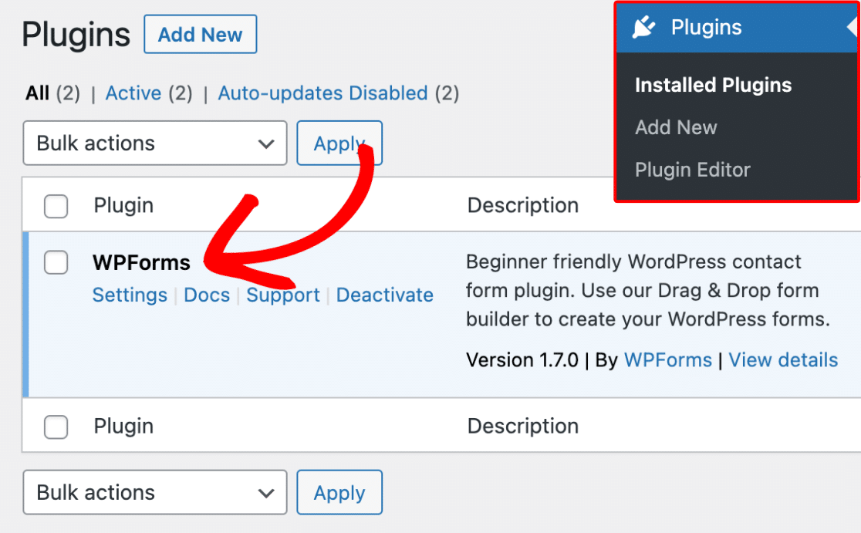Click View details for WPForms
861x533 pixels.
point(783,360)
